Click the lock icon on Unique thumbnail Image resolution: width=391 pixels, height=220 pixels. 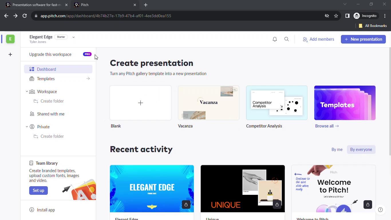pos(277,205)
